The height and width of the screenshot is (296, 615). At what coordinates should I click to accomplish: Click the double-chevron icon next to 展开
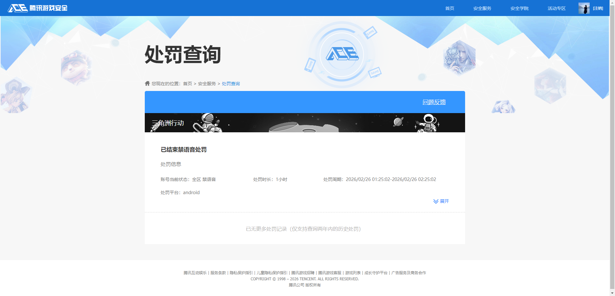pyautogui.click(x=436, y=201)
